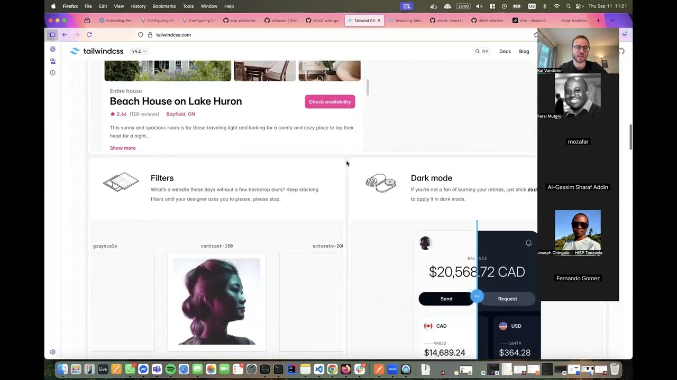Image resolution: width=677 pixels, height=380 pixels.
Task: Open Spotlight search in menu bar
Action: (569, 6)
